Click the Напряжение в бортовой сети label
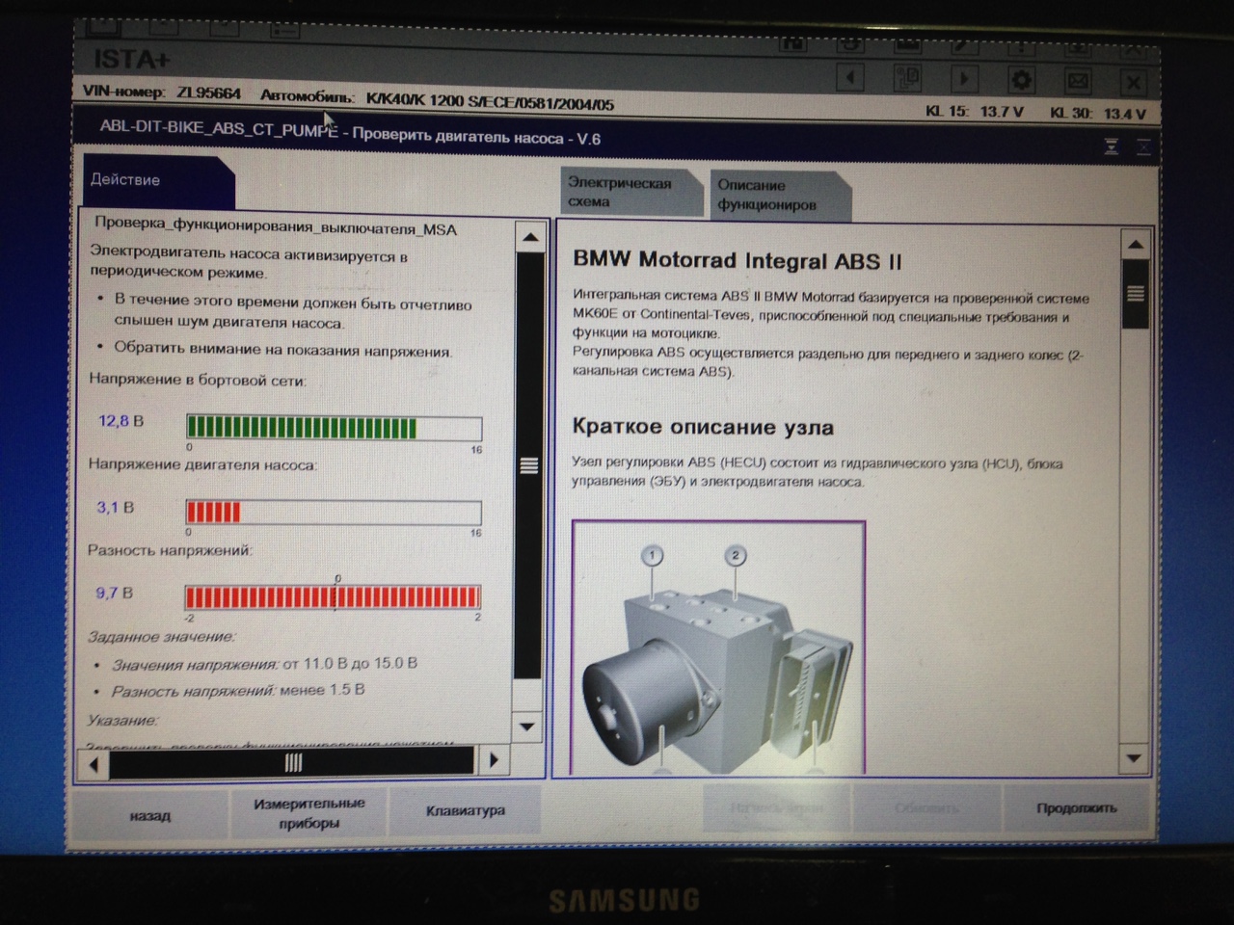Image resolution: width=1234 pixels, height=925 pixels. click(x=198, y=380)
